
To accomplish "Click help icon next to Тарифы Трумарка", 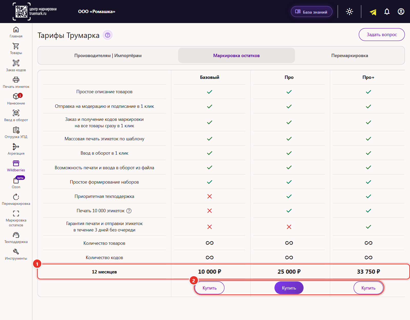I will pyautogui.click(x=108, y=35).
